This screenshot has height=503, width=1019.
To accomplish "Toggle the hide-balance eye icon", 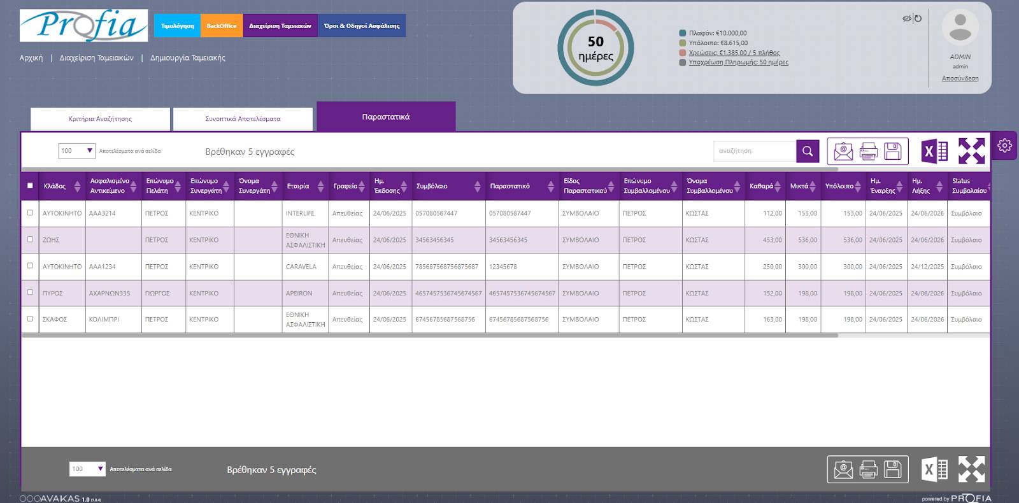I will pos(906,18).
